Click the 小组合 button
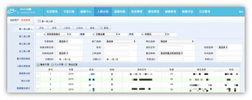This screenshot has width=252, height=100. (x=67, y=28)
